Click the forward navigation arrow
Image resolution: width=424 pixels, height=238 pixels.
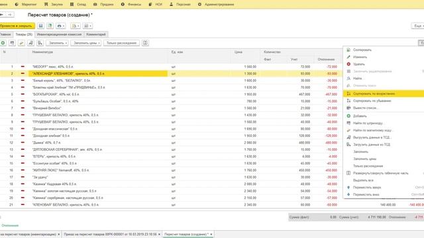[x=10, y=15]
